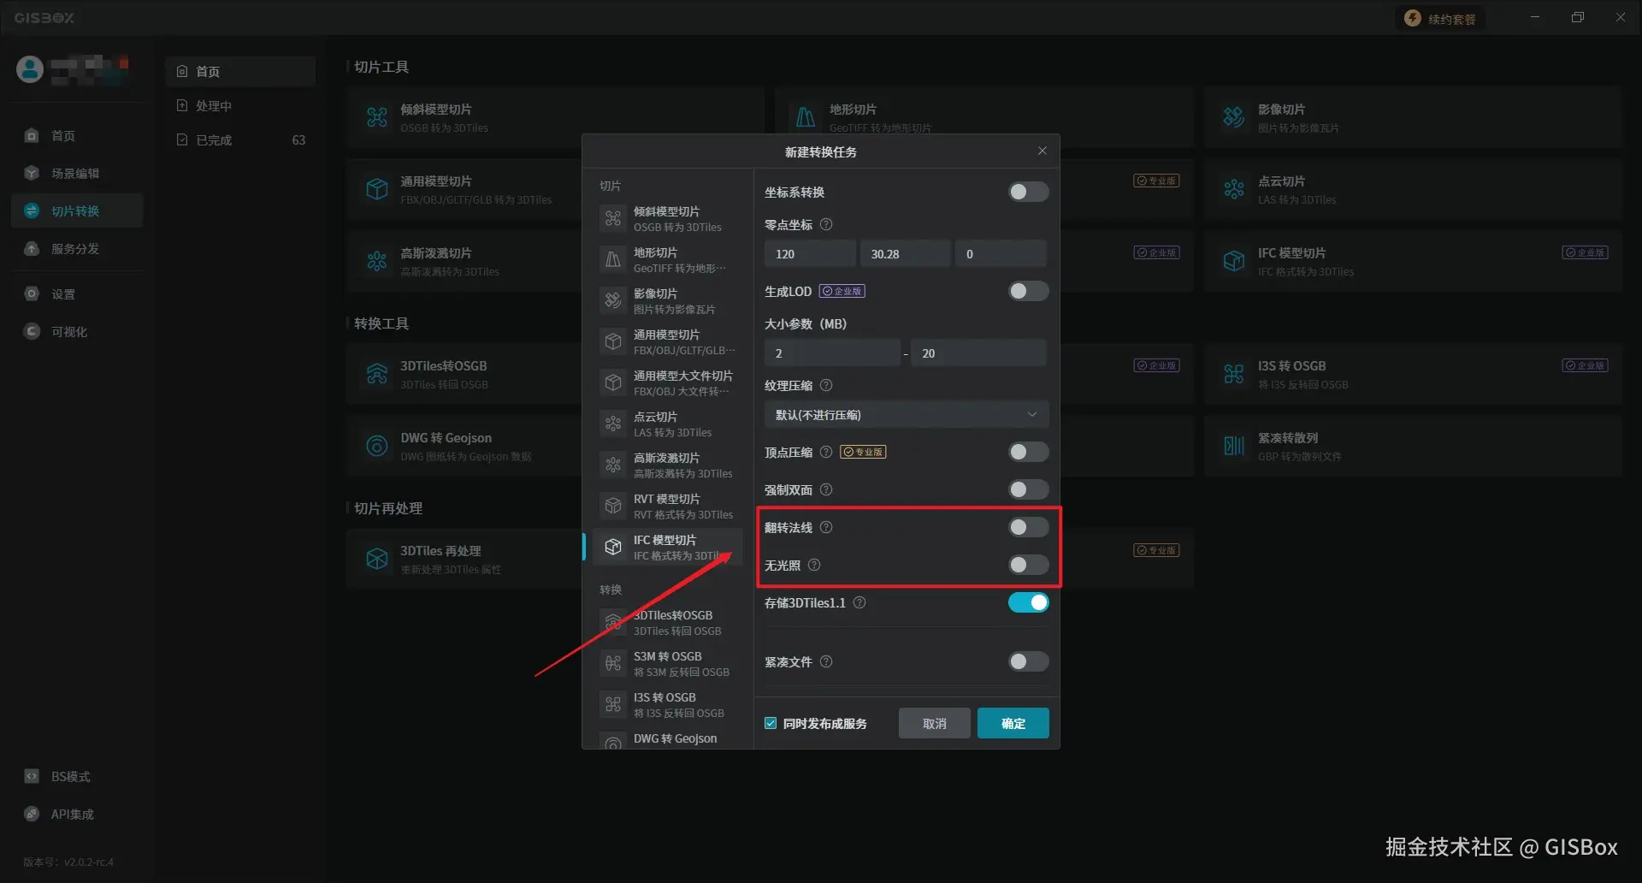Toggle the 紧凑文件 switch
The height and width of the screenshot is (883, 1642).
pos(1028,661)
